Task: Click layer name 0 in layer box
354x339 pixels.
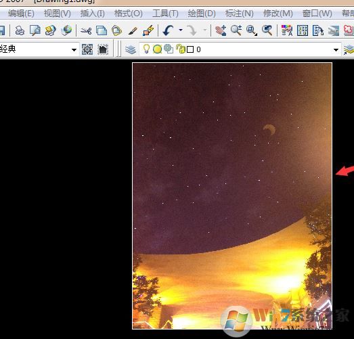Action: tap(198, 49)
